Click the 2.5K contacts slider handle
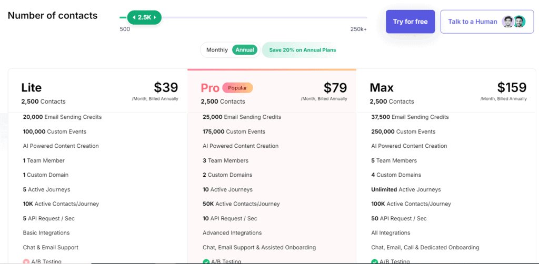 144,17
